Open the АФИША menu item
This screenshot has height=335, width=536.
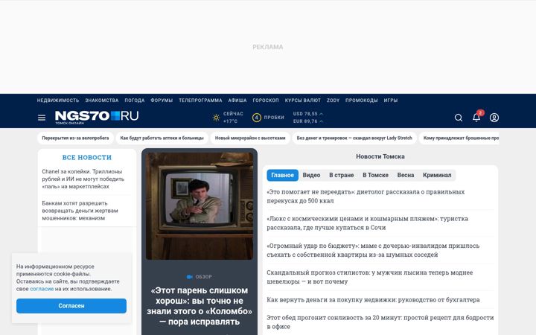[x=237, y=100]
